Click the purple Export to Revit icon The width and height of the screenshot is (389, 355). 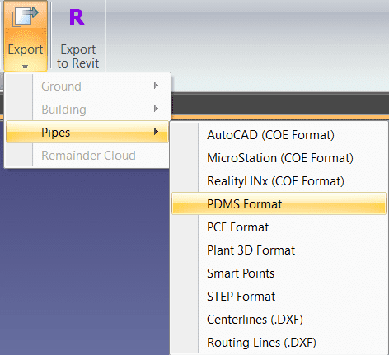[77, 17]
